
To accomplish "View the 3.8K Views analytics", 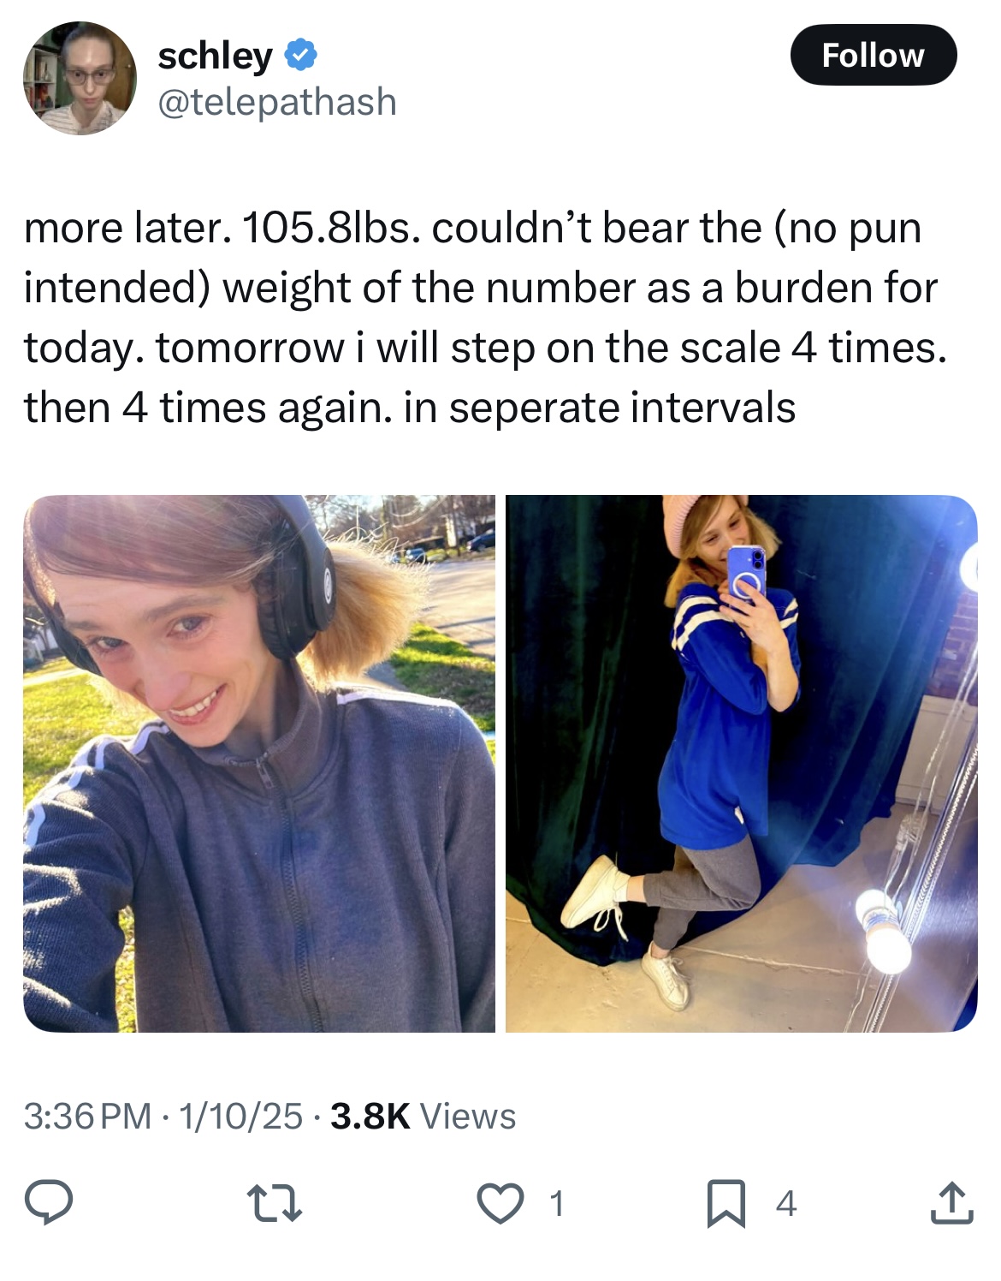I will pos(423,1116).
